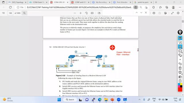This screenshot has height=103, width=184.
Task: Zoom in the PDF with plus
Action: click(80, 13)
